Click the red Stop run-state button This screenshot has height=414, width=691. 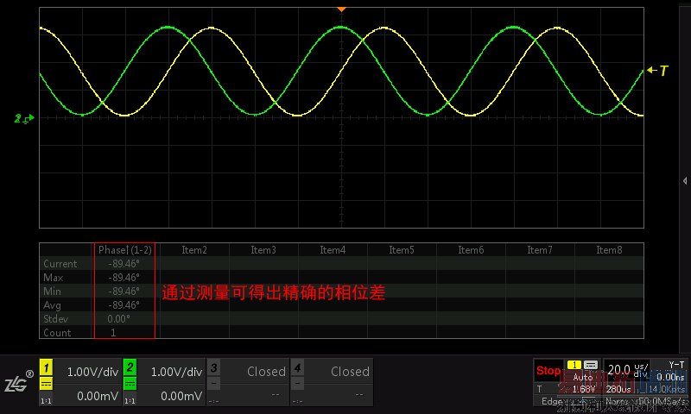coord(548,371)
